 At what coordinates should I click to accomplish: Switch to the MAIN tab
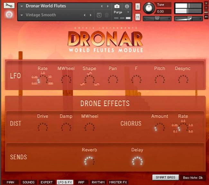tap(10, 182)
